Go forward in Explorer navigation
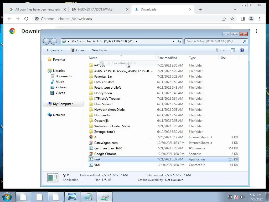The width and height of the screenshot is (269, 202). 54,41
